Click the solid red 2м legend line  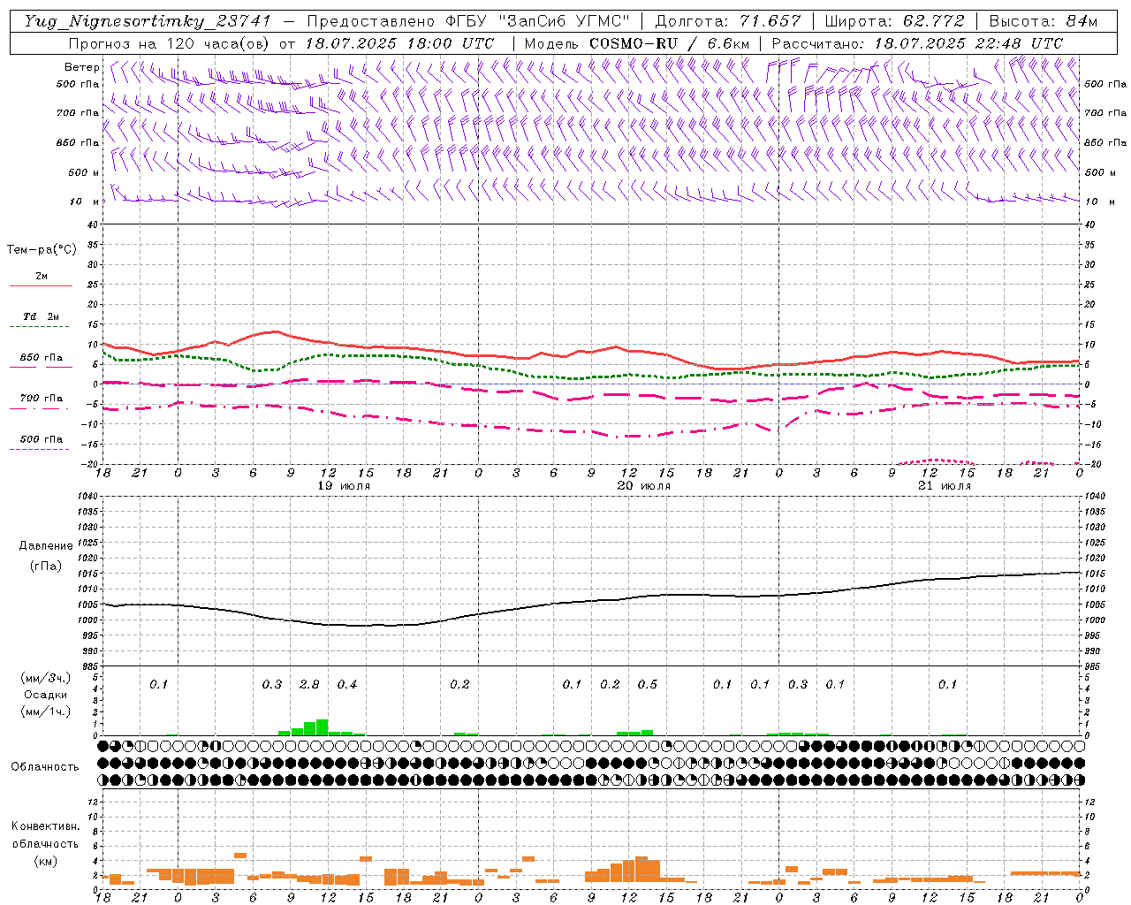[41, 285]
